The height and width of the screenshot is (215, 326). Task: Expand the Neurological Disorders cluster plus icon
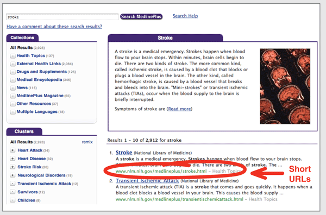click(12, 175)
